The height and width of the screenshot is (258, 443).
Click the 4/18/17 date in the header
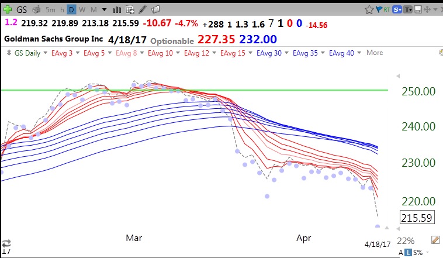(x=127, y=40)
